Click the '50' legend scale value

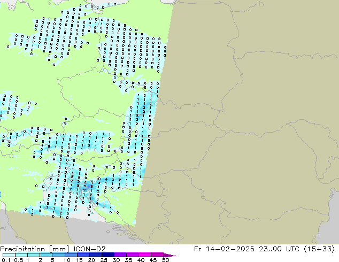[x=165, y=260]
